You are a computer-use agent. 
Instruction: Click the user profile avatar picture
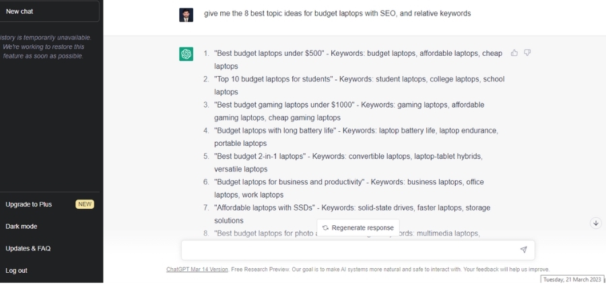pos(186,15)
